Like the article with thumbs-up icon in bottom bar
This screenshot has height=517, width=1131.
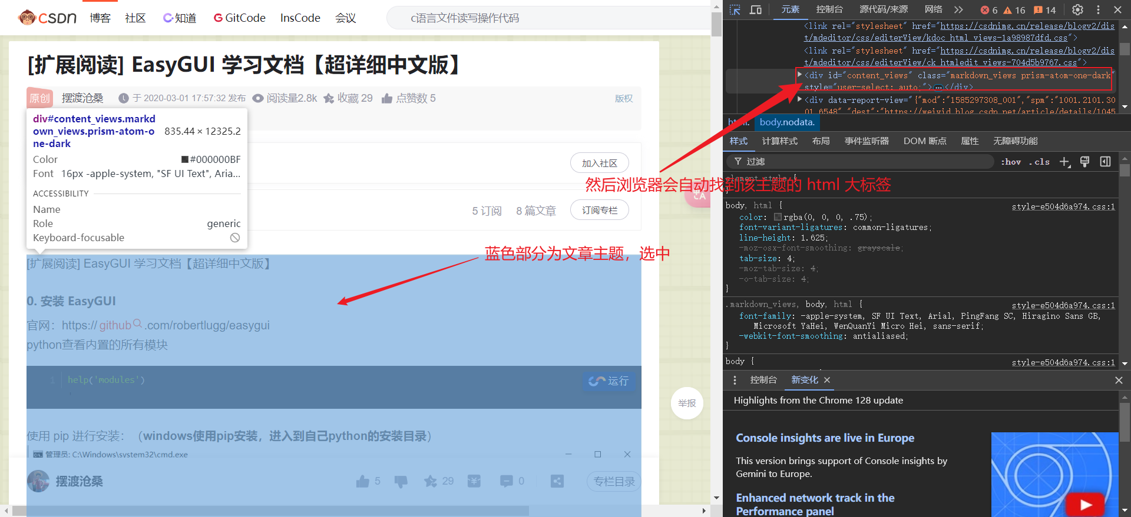(363, 481)
